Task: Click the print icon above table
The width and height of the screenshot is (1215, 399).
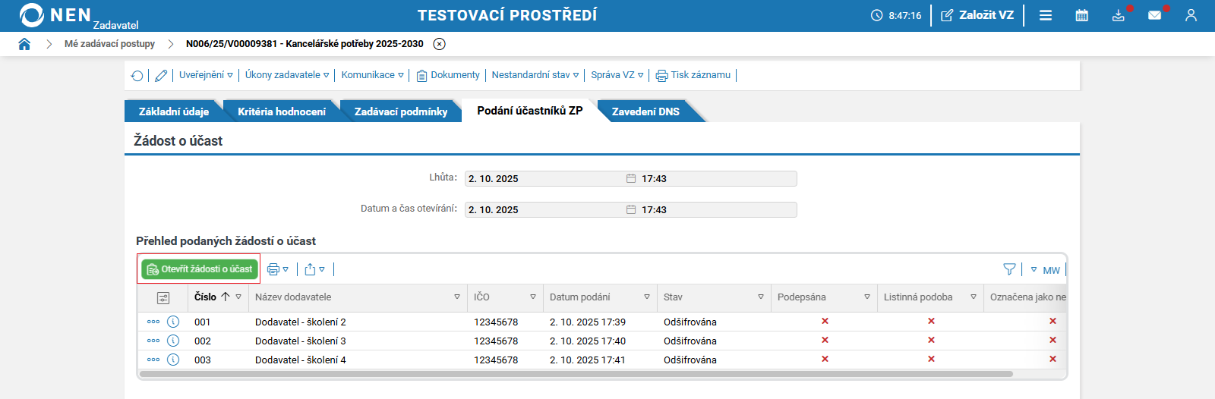Action: (x=273, y=269)
